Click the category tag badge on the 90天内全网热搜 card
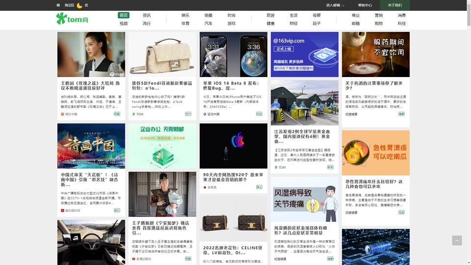Screen dimensions: 471x265 point(259,187)
